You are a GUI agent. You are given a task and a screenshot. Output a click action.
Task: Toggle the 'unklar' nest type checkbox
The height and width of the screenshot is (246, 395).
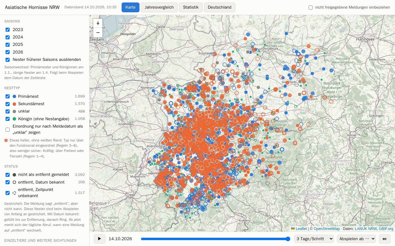8,111
